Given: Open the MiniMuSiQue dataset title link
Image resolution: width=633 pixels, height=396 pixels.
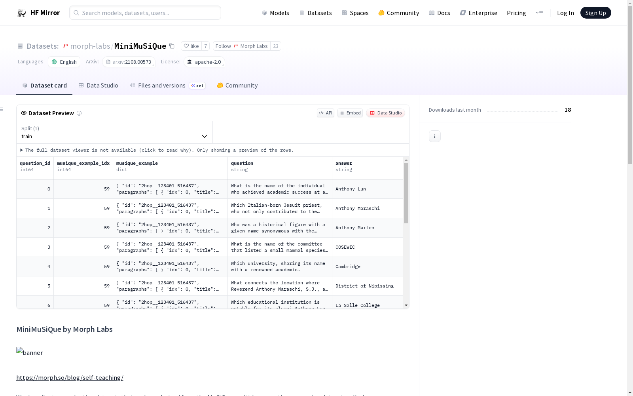Looking at the screenshot, I should point(140,46).
